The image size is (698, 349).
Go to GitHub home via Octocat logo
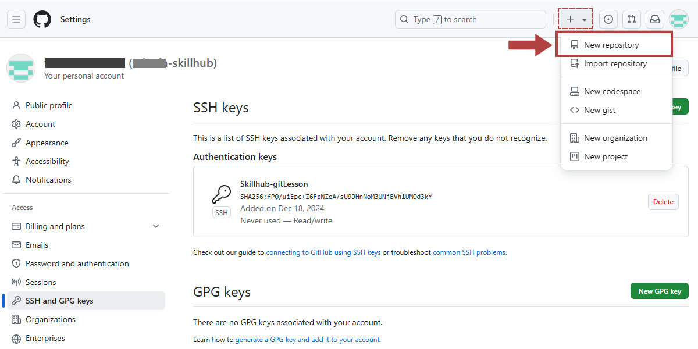tap(42, 19)
